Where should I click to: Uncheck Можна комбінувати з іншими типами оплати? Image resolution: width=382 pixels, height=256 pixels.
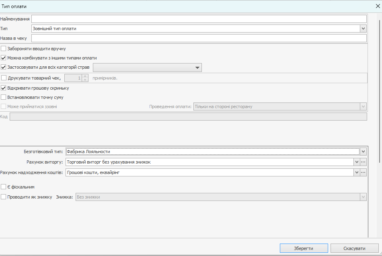pos(4,58)
